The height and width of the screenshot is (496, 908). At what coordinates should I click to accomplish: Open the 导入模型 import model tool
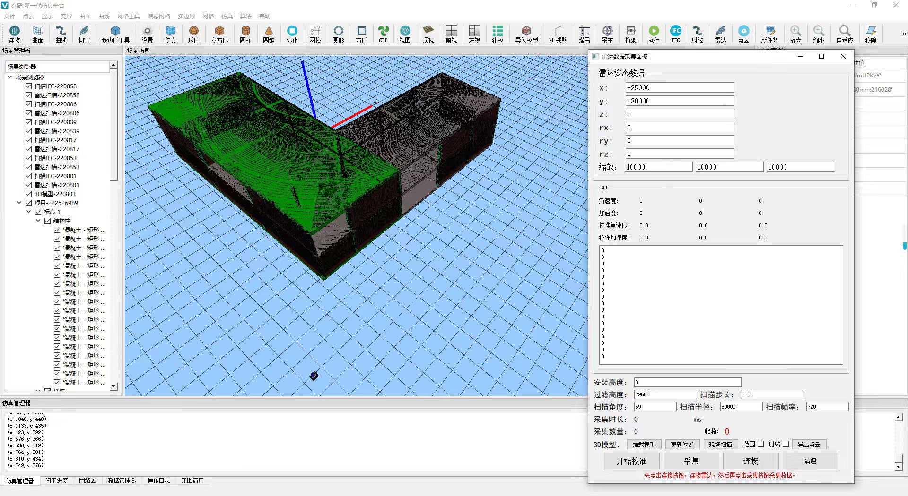pyautogui.click(x=526, y=34)
